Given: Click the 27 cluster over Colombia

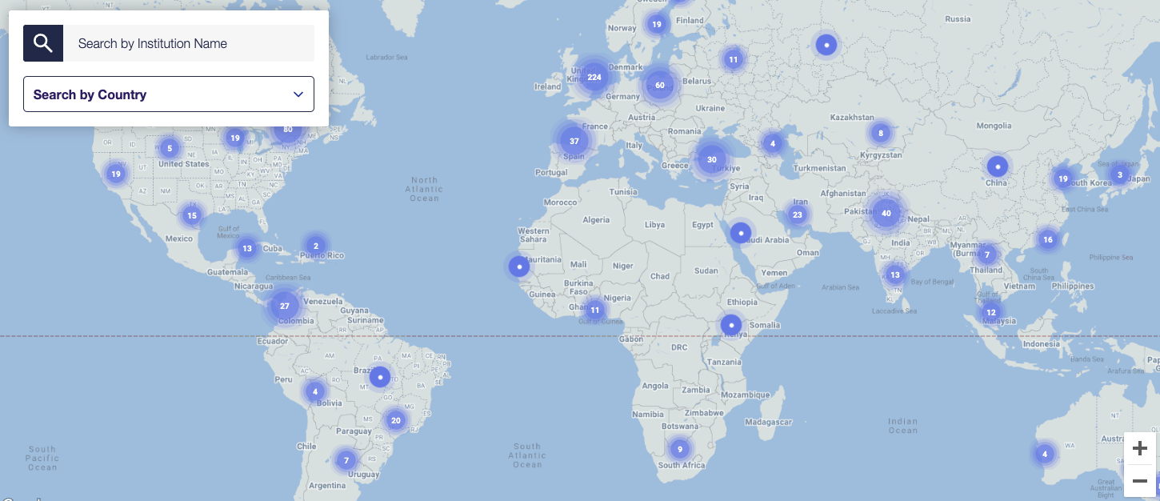Looking at the screenshot, I should [284, 306].
